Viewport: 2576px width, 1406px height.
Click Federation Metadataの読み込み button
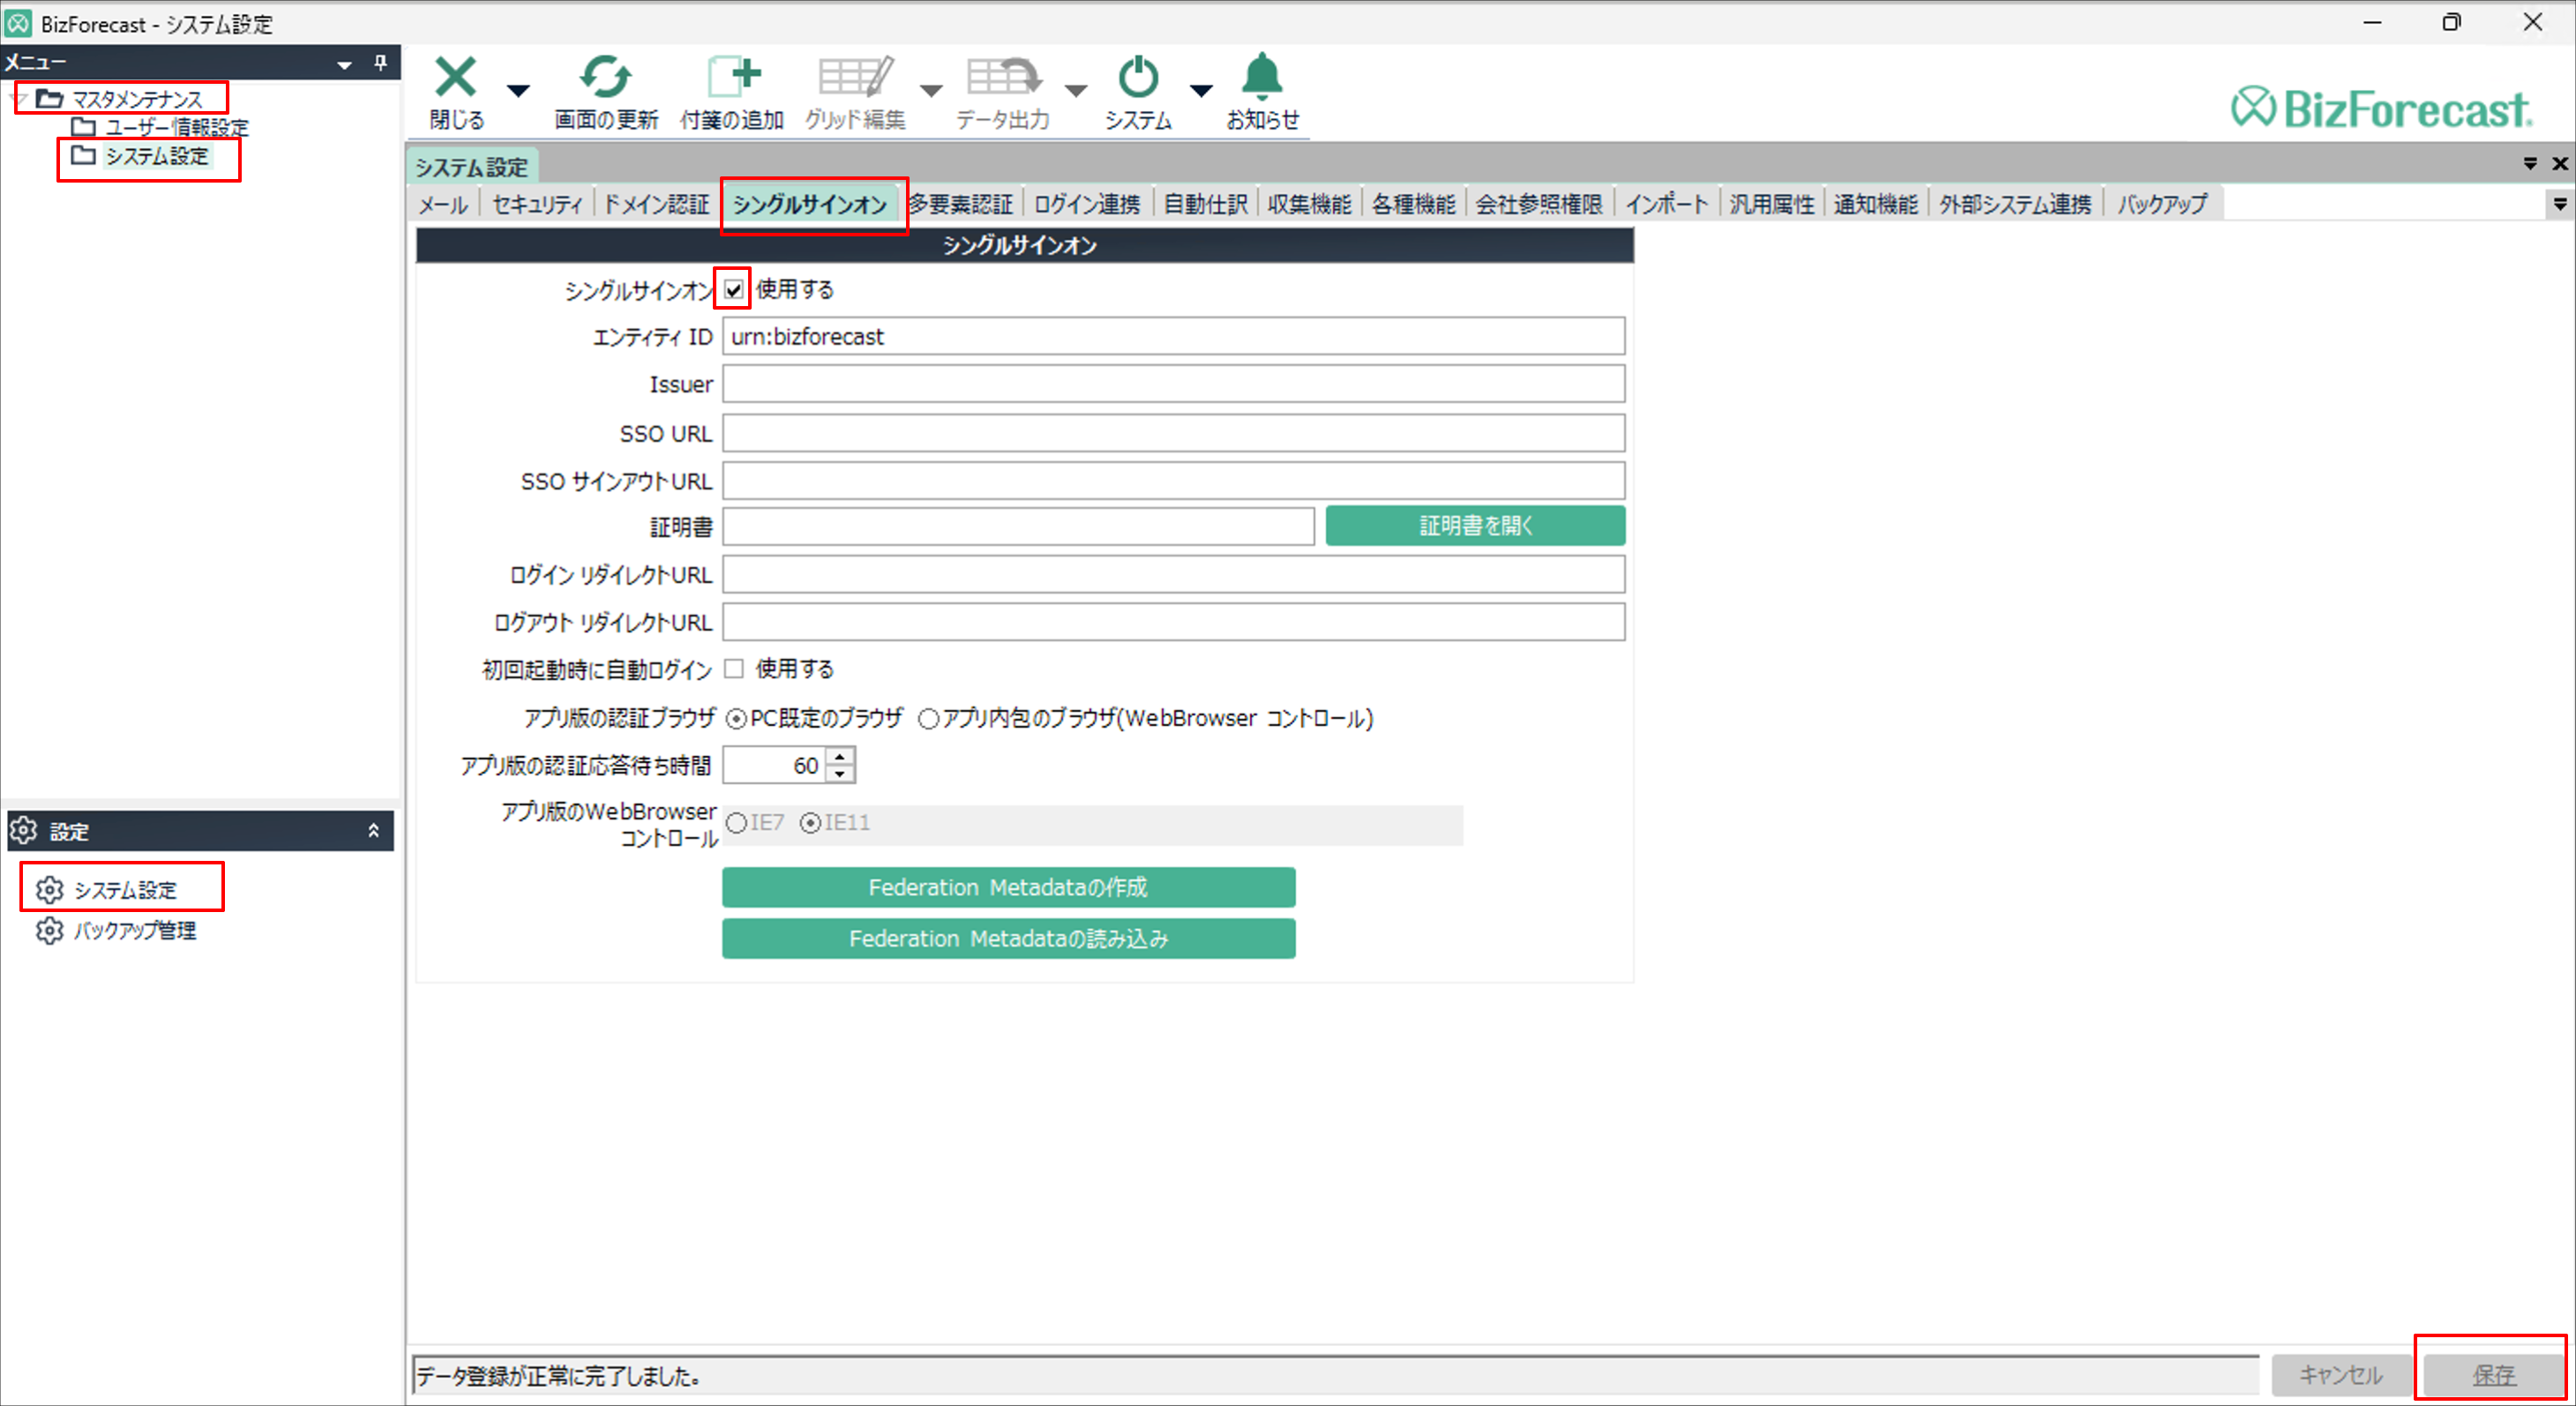[1008, 938]
